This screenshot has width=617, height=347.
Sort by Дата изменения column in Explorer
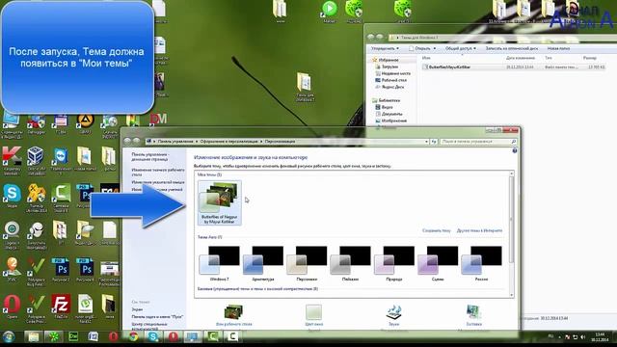[x=521, y=58]
